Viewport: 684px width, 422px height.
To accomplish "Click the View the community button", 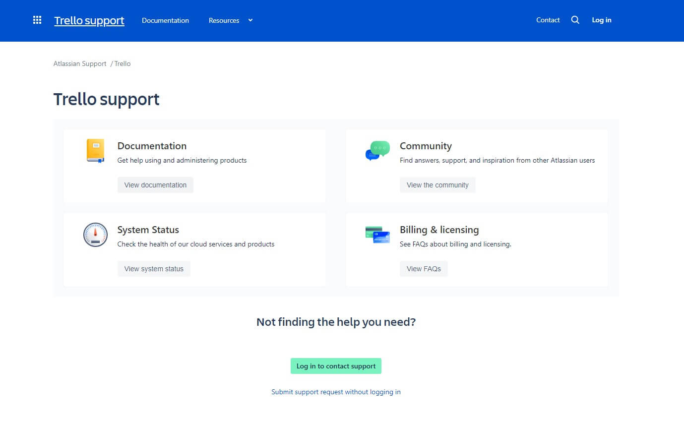I will [x=437, y=185].
